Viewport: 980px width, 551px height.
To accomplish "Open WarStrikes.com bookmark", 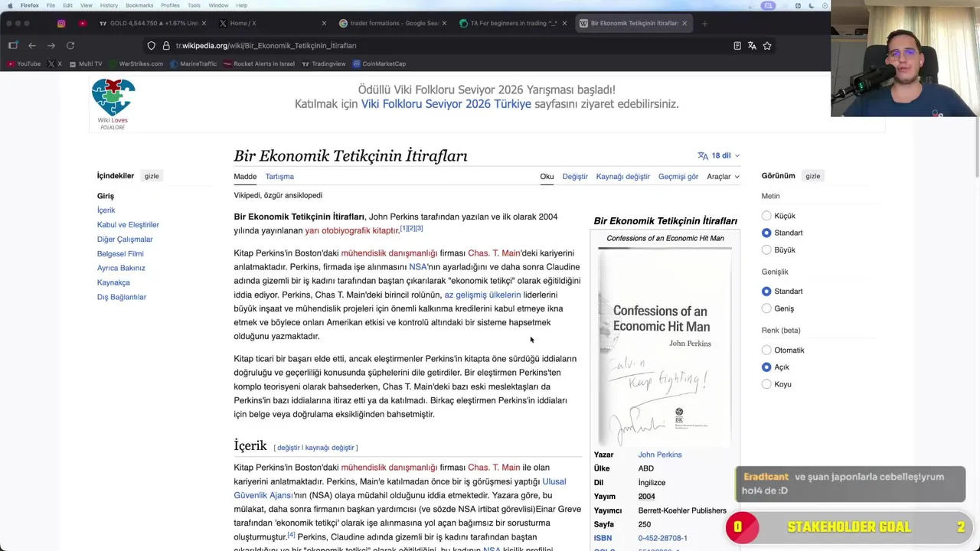I will (x=136, y=64).
